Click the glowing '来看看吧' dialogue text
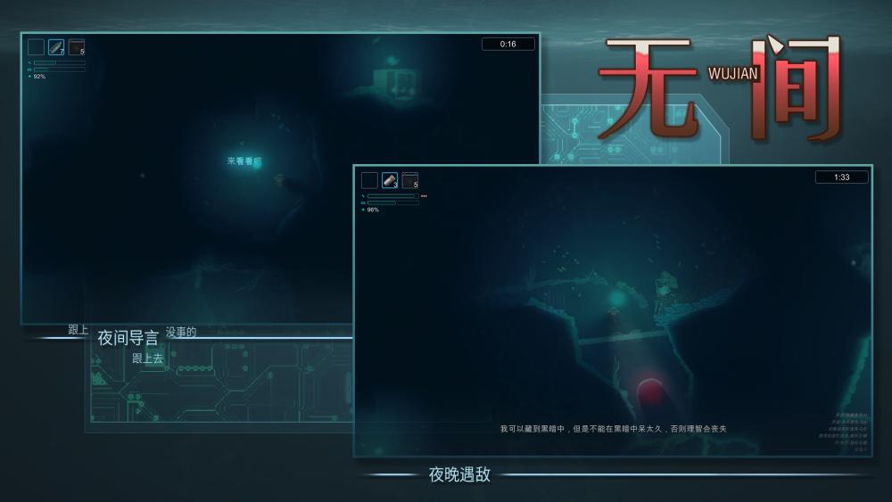Viewport: 892px width, 502px height. tap(244, 160)
